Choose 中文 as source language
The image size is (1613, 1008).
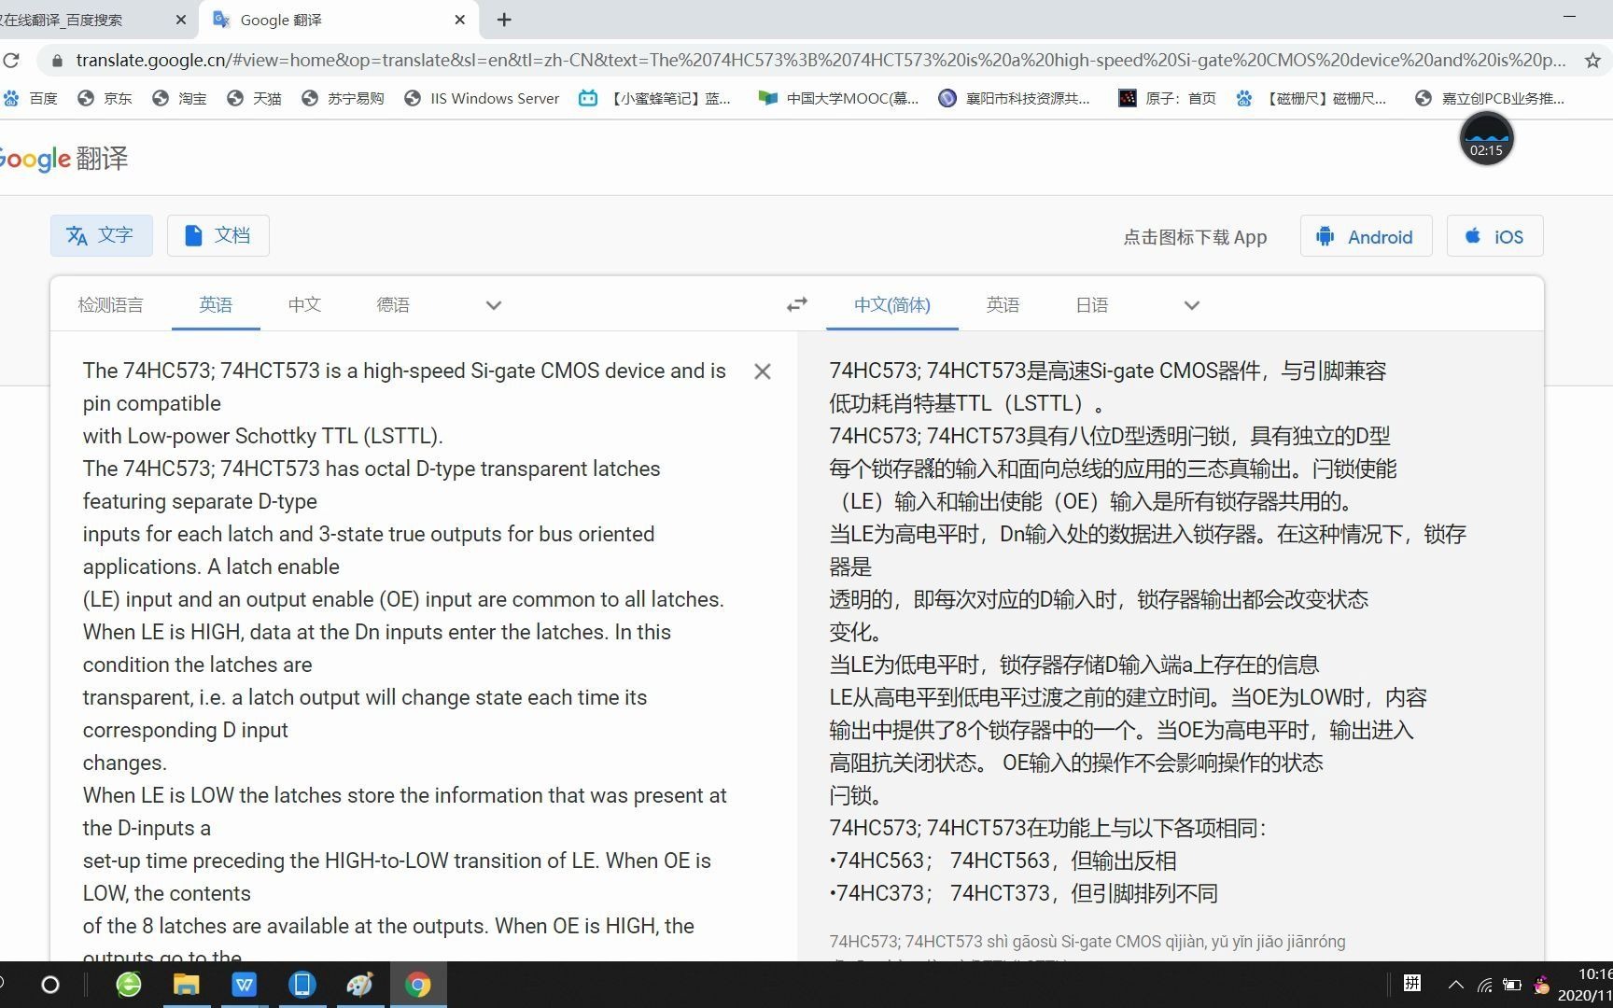(304, 305)
